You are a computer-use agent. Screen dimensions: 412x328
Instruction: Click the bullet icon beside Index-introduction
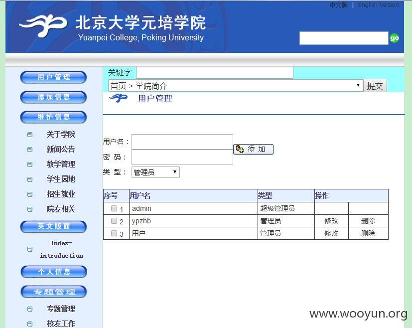coord(30,249)
